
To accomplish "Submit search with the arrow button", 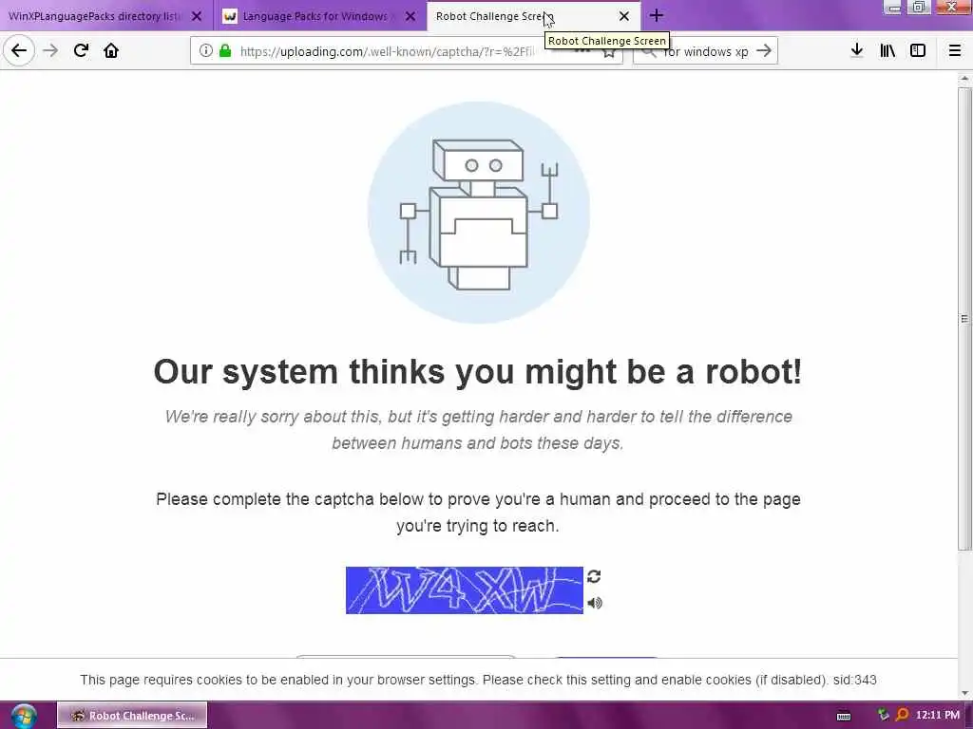I will (x=764, y=51).
